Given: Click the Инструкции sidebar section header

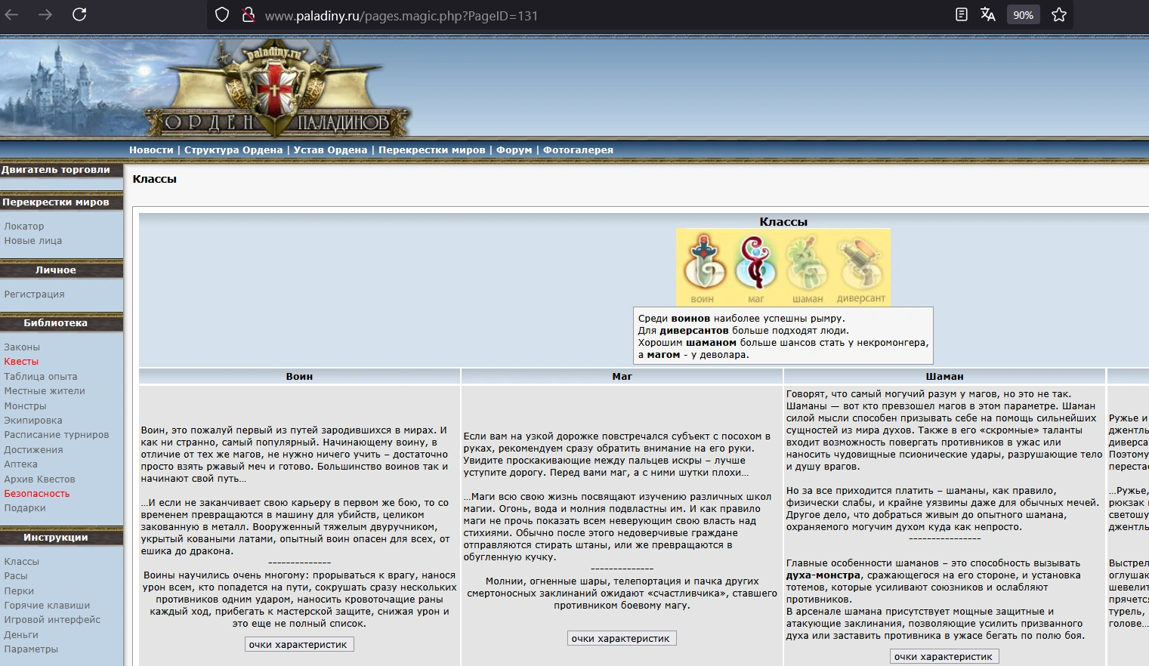Looking at the screenshot, I should click(61, 538).
